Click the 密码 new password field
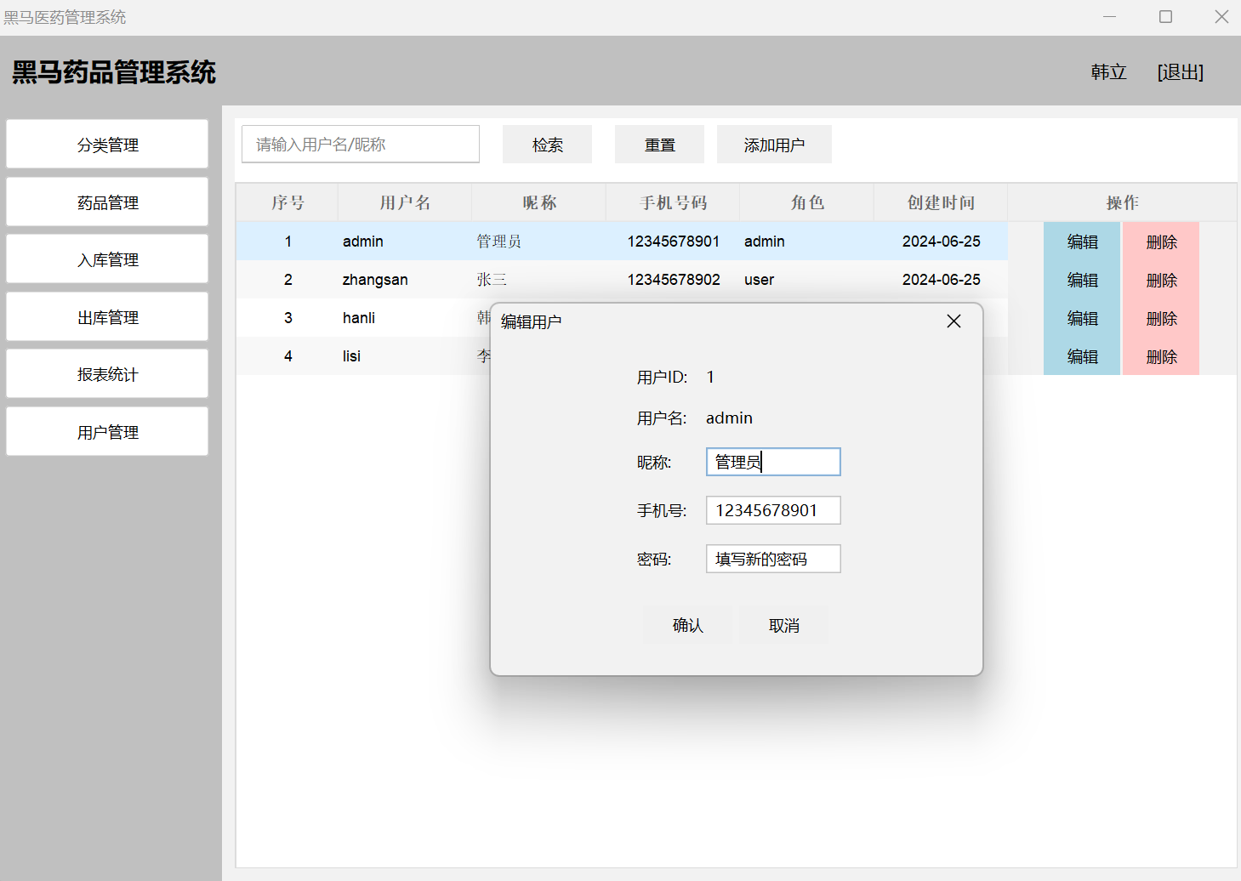Screen dimensions: 1241x881 (772, 559)
